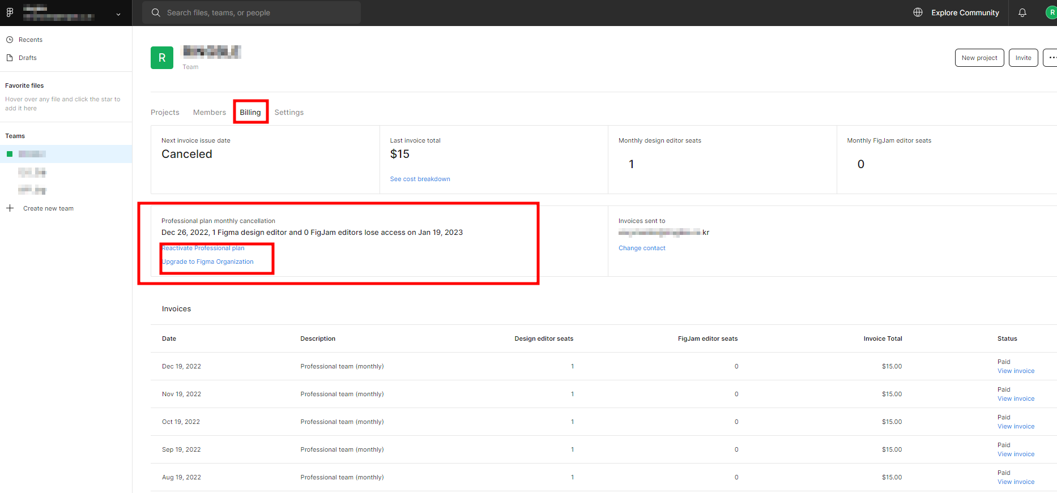Screen dimensions: 1057x493
Task: Click Professional plan monthly cancellation label
Action: coord(218,221)
